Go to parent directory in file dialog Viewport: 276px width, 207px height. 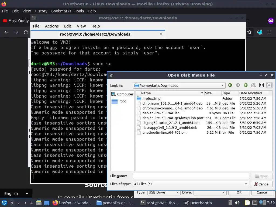(x=246, y=85)
